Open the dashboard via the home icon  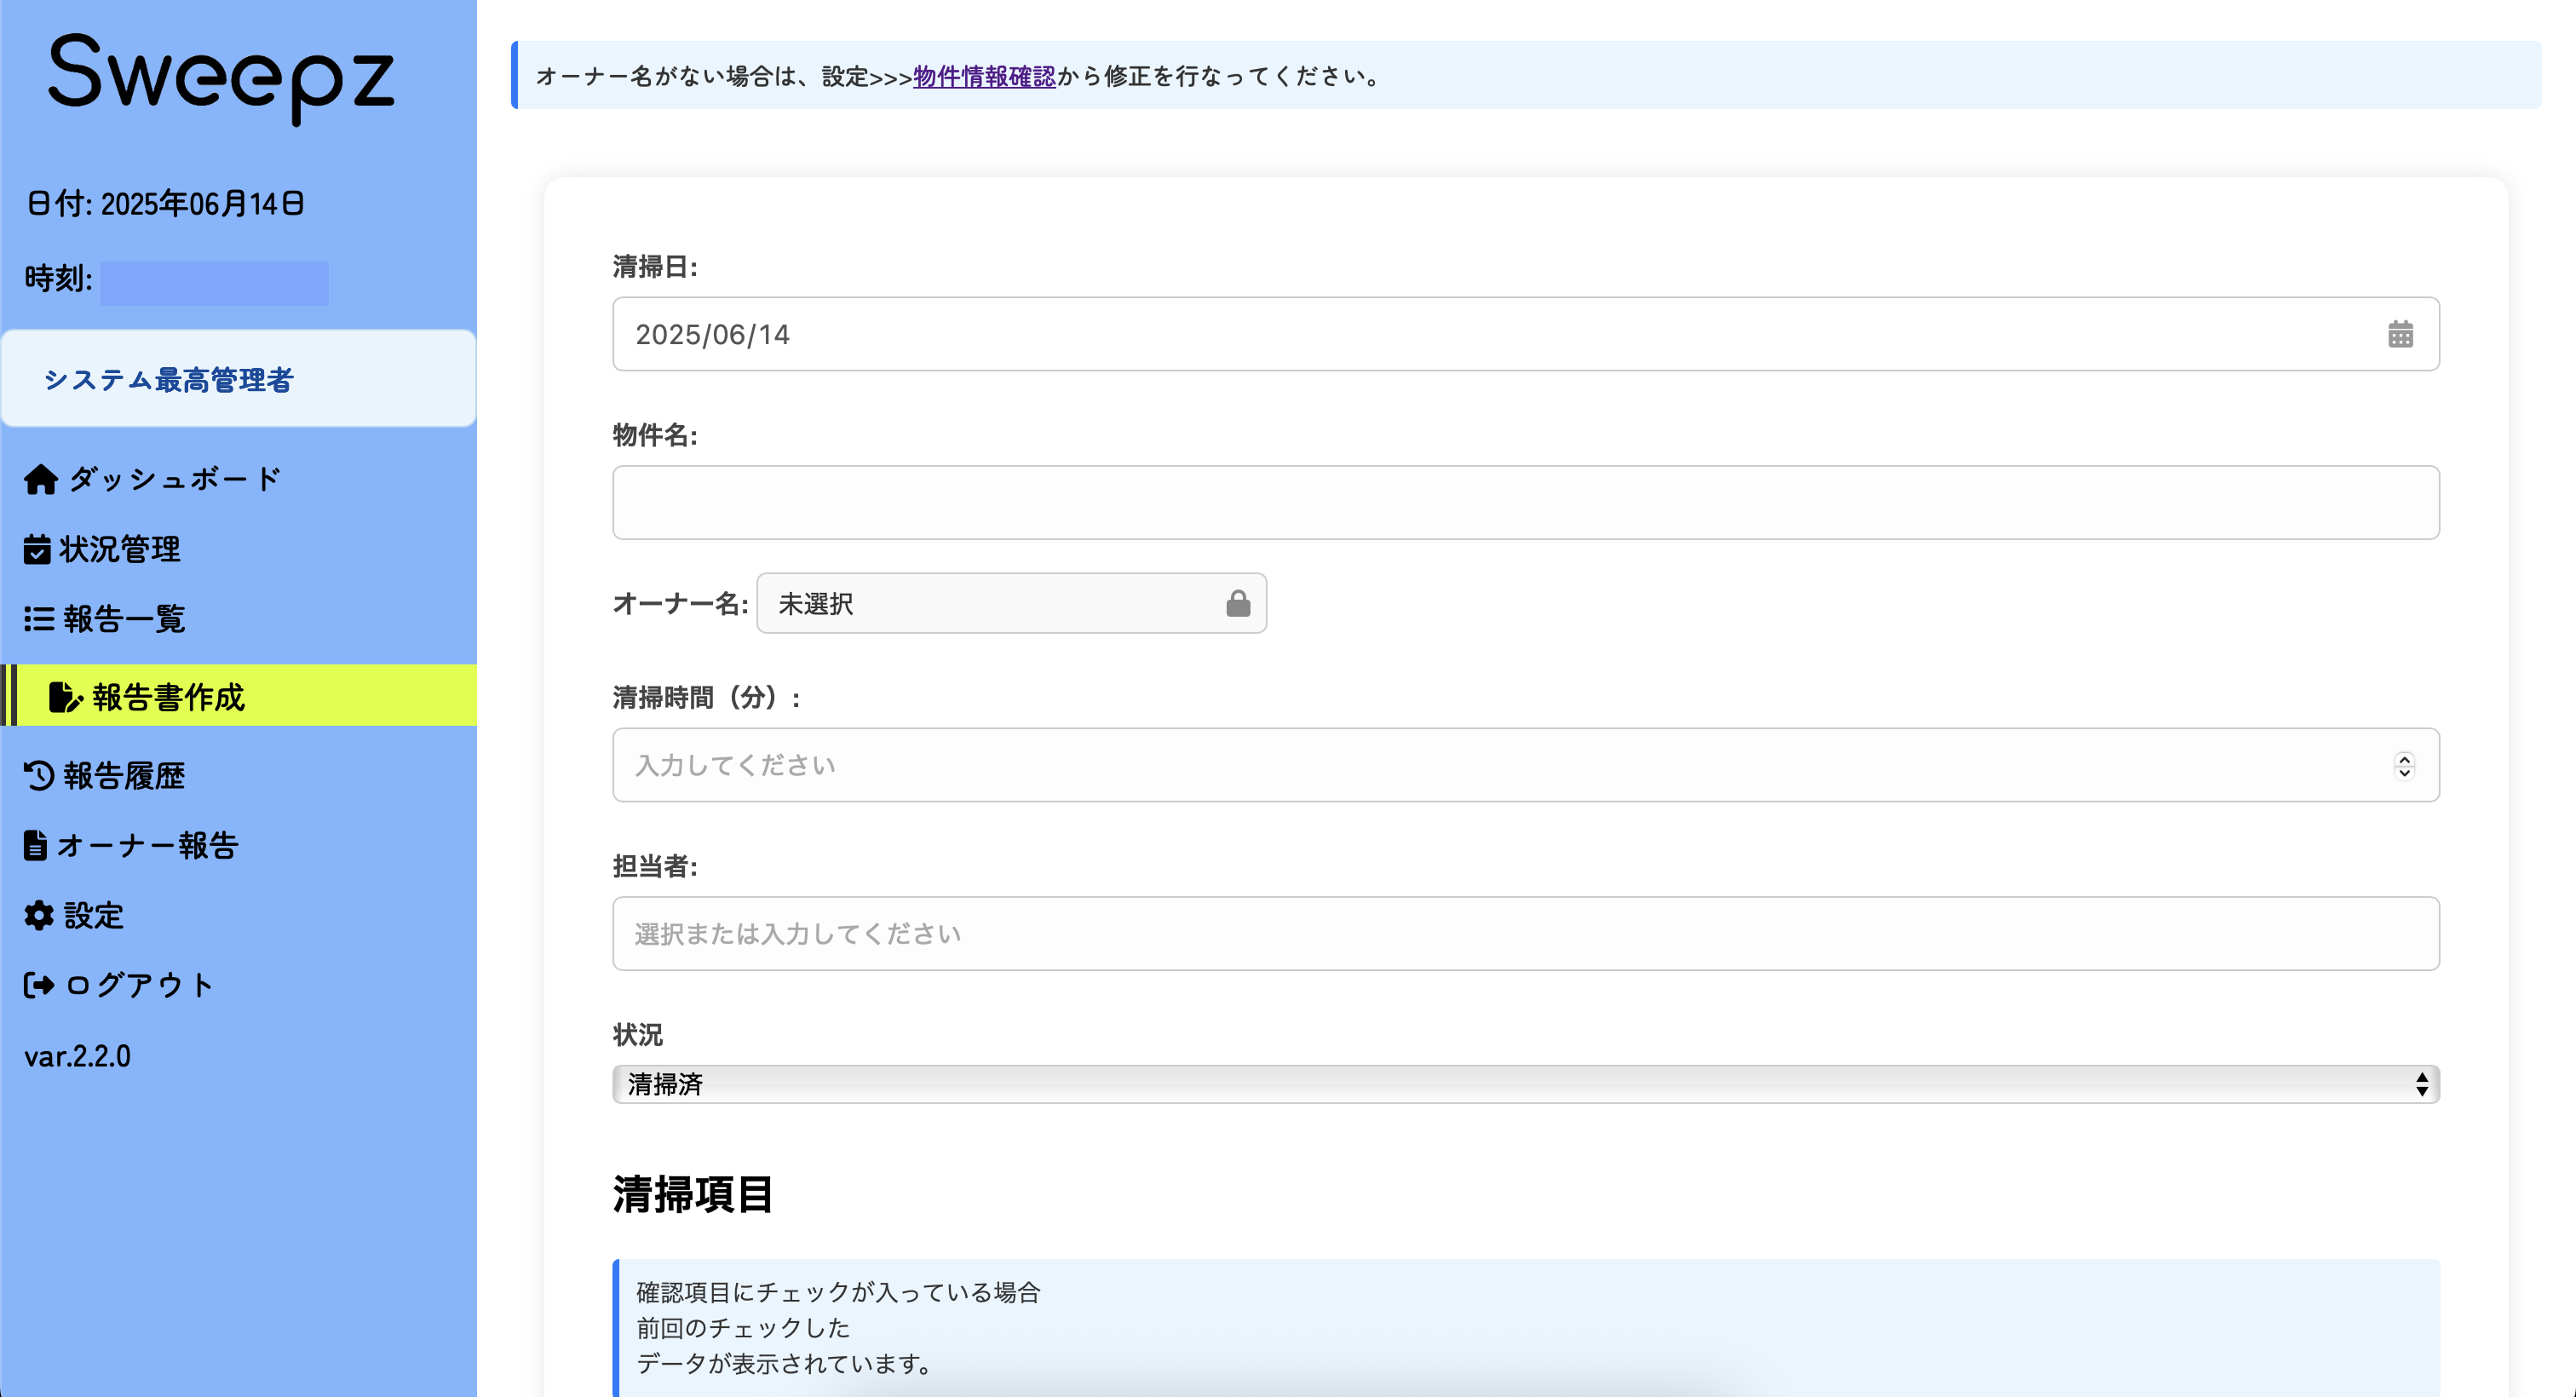click(40, 479)
